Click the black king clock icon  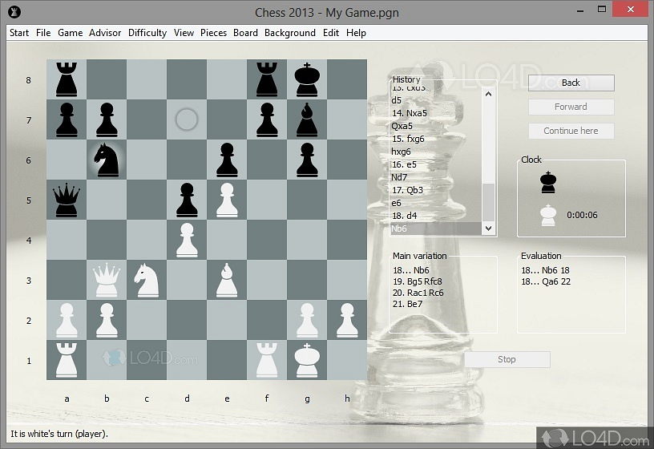548,182
